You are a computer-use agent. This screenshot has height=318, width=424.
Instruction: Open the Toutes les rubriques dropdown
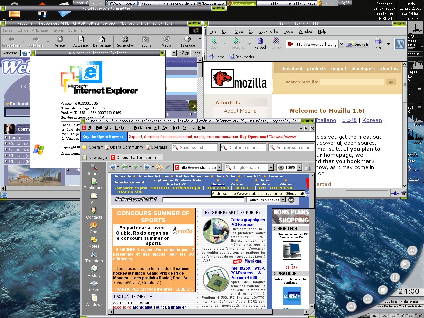(x=283, y=200)
